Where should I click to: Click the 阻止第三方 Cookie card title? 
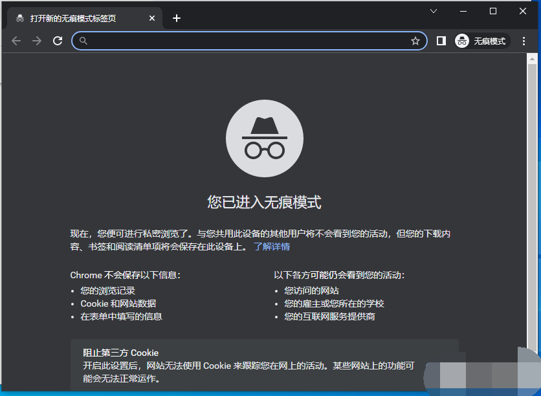121,353
